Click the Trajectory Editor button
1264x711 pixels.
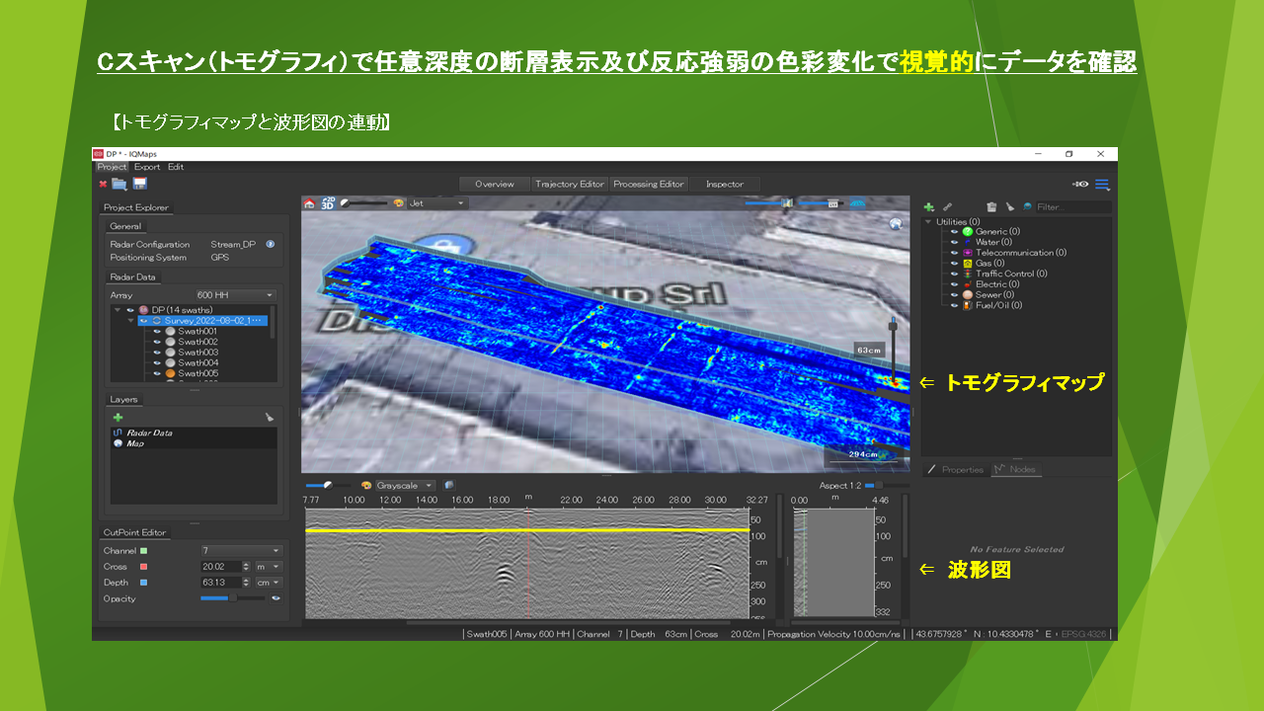pos(569,185)
